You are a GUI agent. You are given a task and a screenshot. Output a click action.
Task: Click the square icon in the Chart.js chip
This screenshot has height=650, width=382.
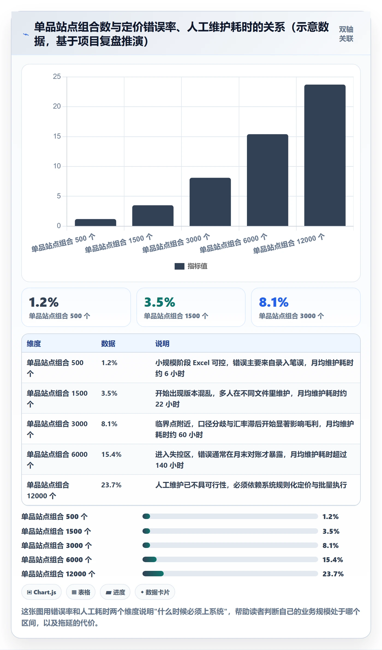point(29,592)
